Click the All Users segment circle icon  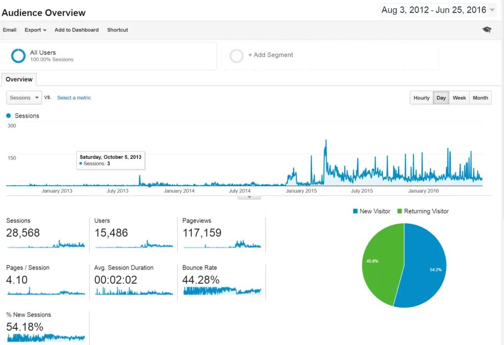(18, 56)
